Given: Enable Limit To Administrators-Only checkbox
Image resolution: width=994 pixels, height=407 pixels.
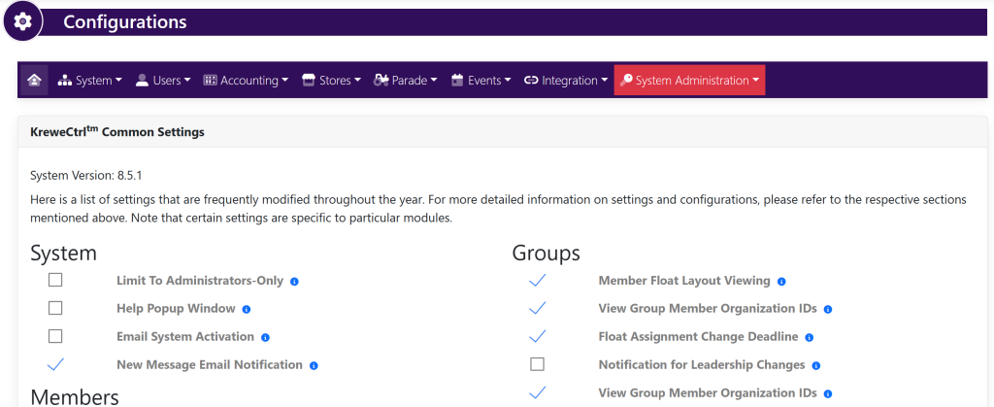Looking at the screenshot, I should coord(55,281).
